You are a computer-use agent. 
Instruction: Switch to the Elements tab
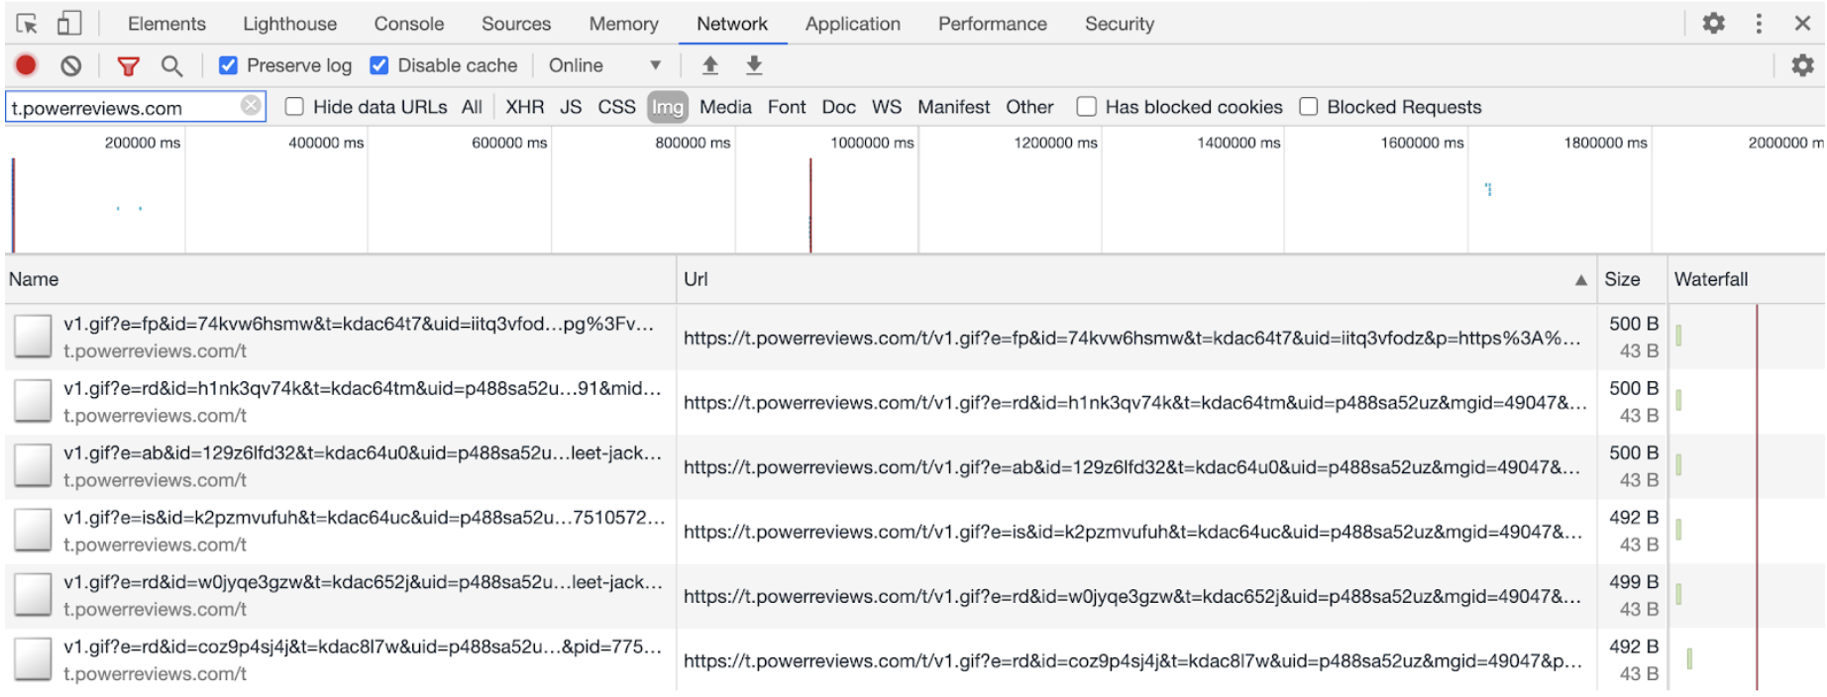166,24
